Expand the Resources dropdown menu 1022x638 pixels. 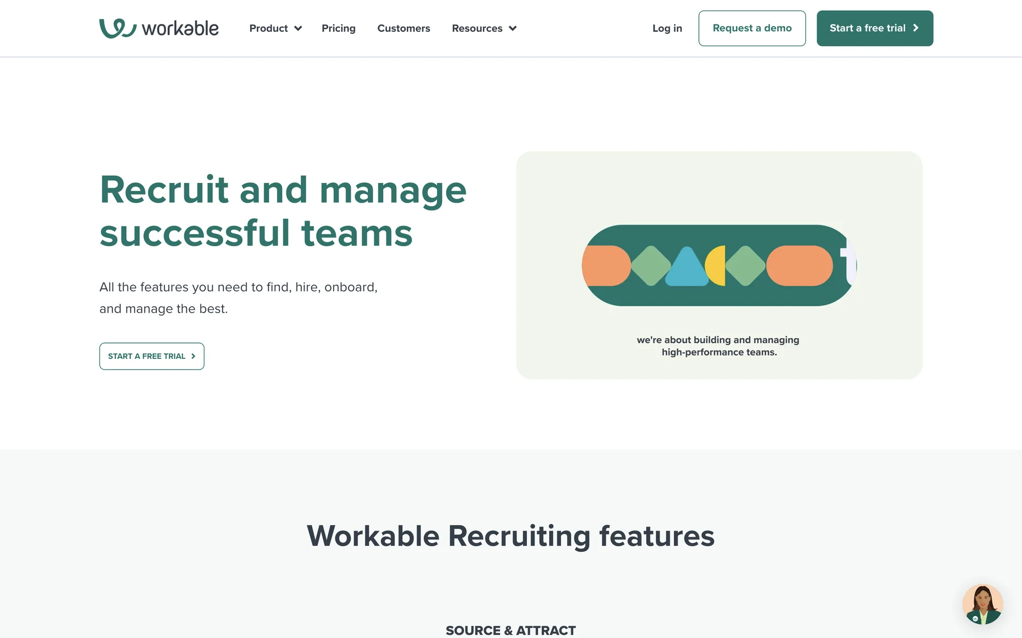tap(477, 28)
